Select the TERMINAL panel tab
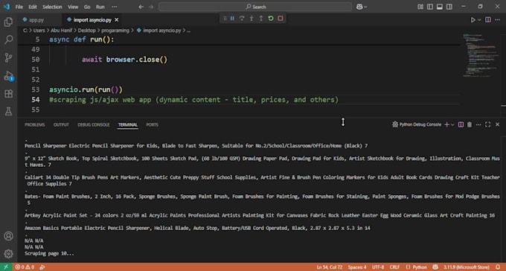Viewport: 506px width, 271px height. click(x=128, y=124)
